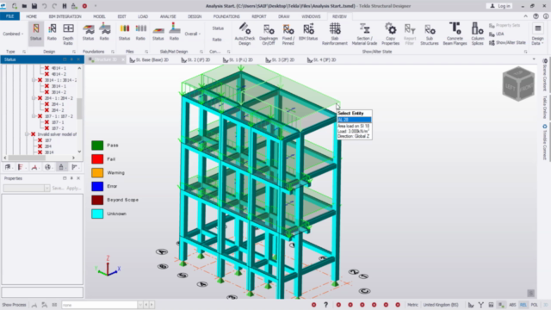551x310 pixels.
Task: Collapse the 3B14-1 : 3B14-2 tree node
Action: [34, 80]
